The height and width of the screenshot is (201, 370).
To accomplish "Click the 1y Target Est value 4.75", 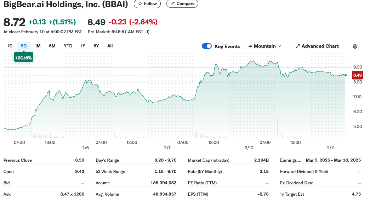I will [x=356, y=194].
